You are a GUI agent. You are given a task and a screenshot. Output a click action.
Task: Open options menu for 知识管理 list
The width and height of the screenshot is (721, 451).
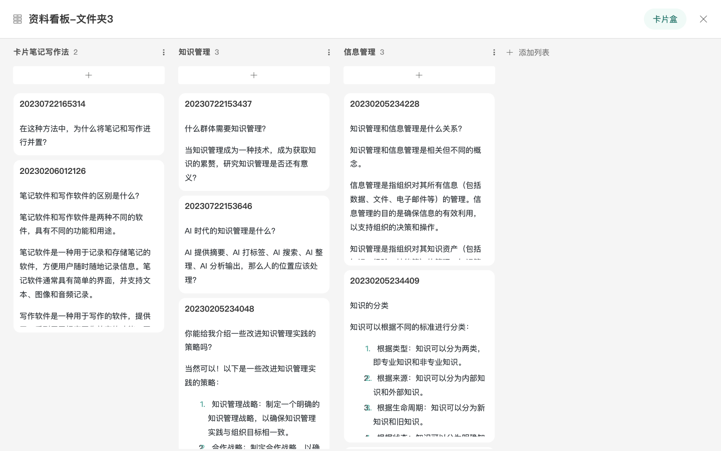coord(328,52)
